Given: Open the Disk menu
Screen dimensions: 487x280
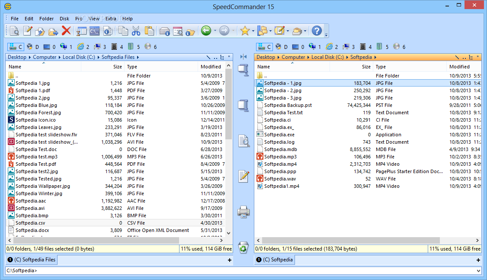Looking at the screenshot, I should pyautogui.click(x=64, y=19).
